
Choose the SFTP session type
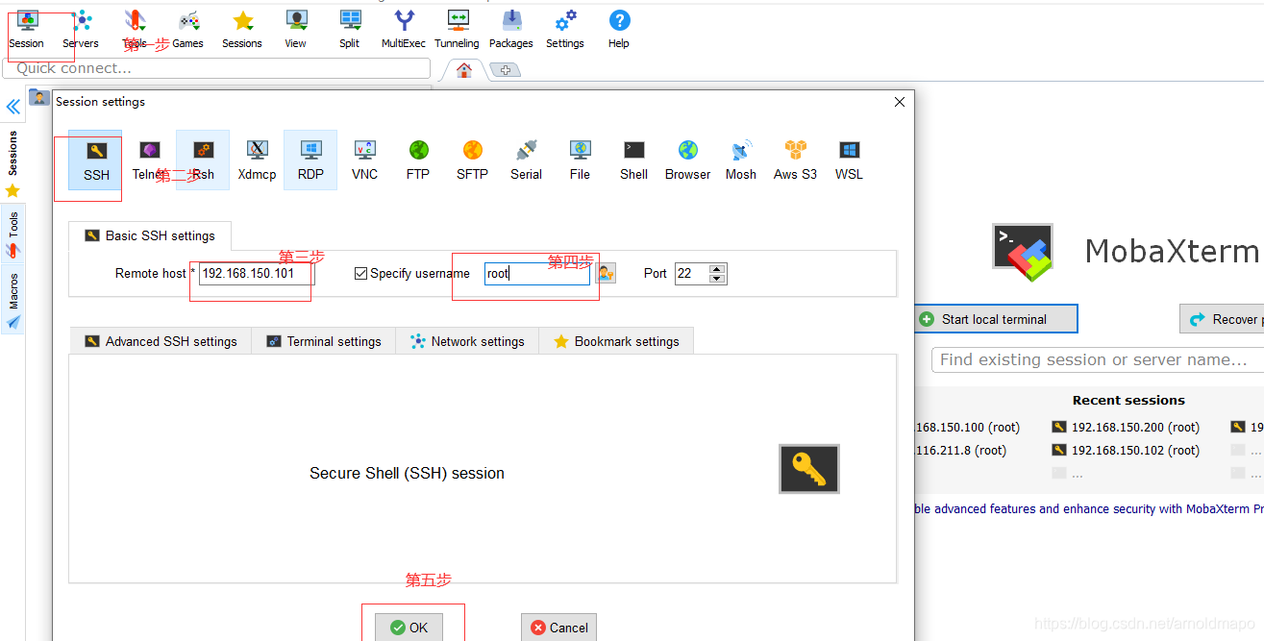point(472,160)
